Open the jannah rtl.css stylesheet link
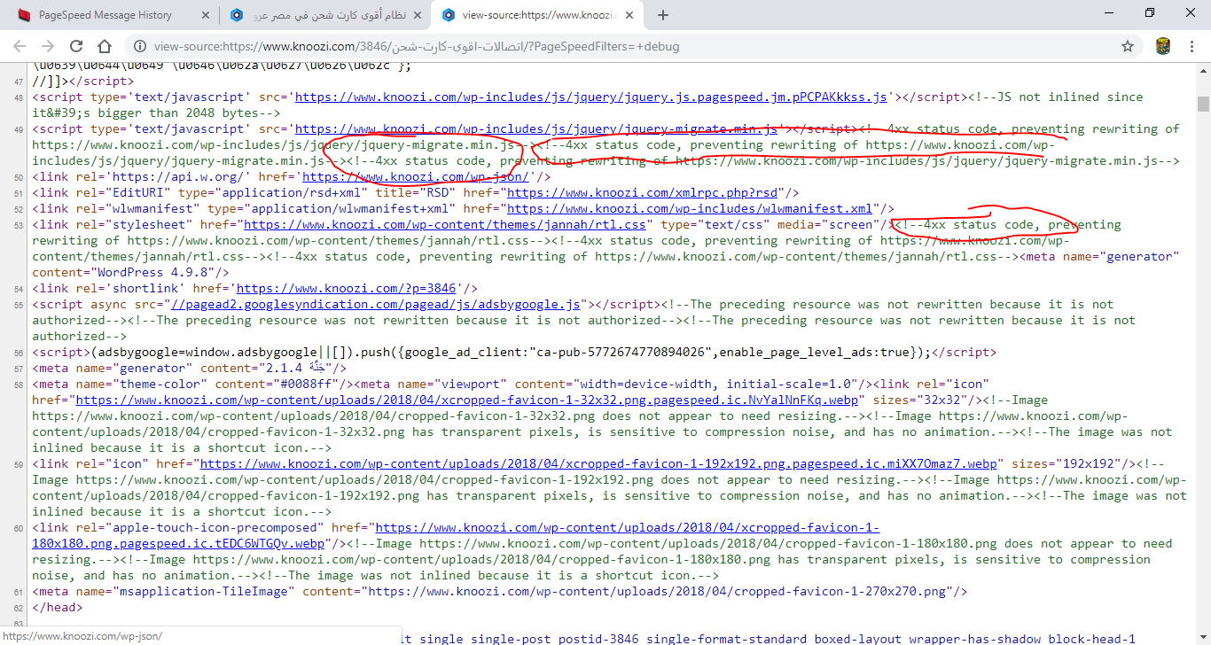Viewport: 1211px width, 645px height. pos(446,225)
